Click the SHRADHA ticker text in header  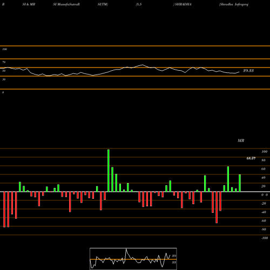[183, 4]
